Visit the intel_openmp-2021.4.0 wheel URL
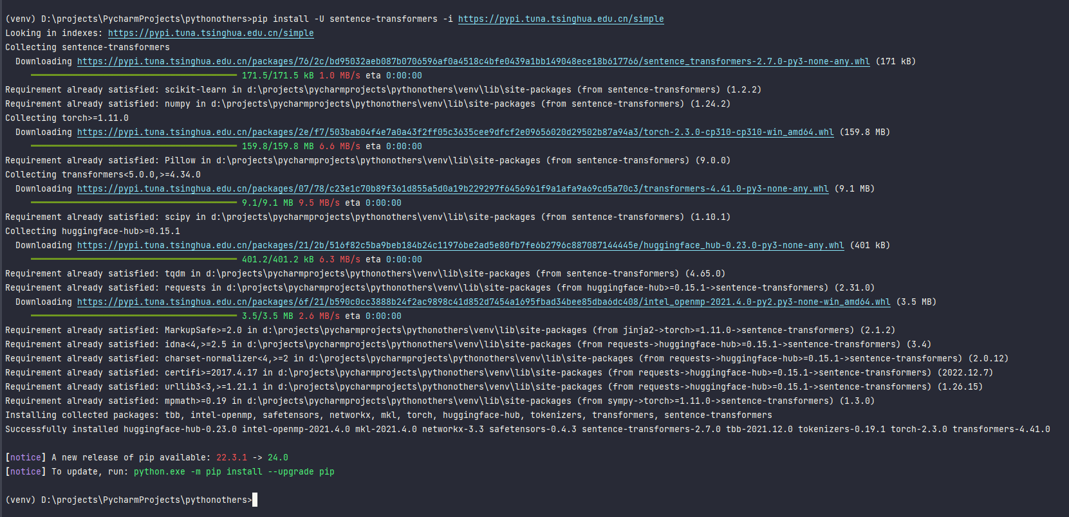This screenshot has height=517, width=1069. tap(483, 302)
